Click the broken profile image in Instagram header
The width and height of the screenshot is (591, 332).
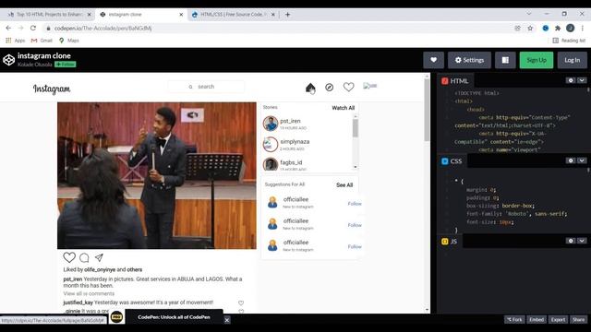pyautogui.click(x=369, y=86)
